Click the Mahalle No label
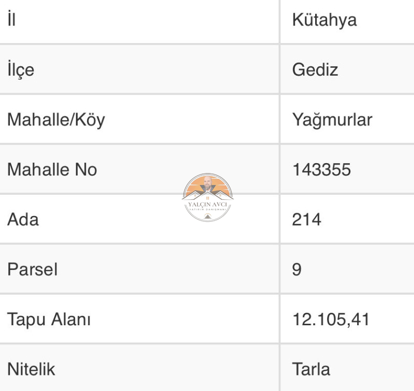The height and width of the screenshot is (391, 414). pyautogui.click(x=52, y=169)
